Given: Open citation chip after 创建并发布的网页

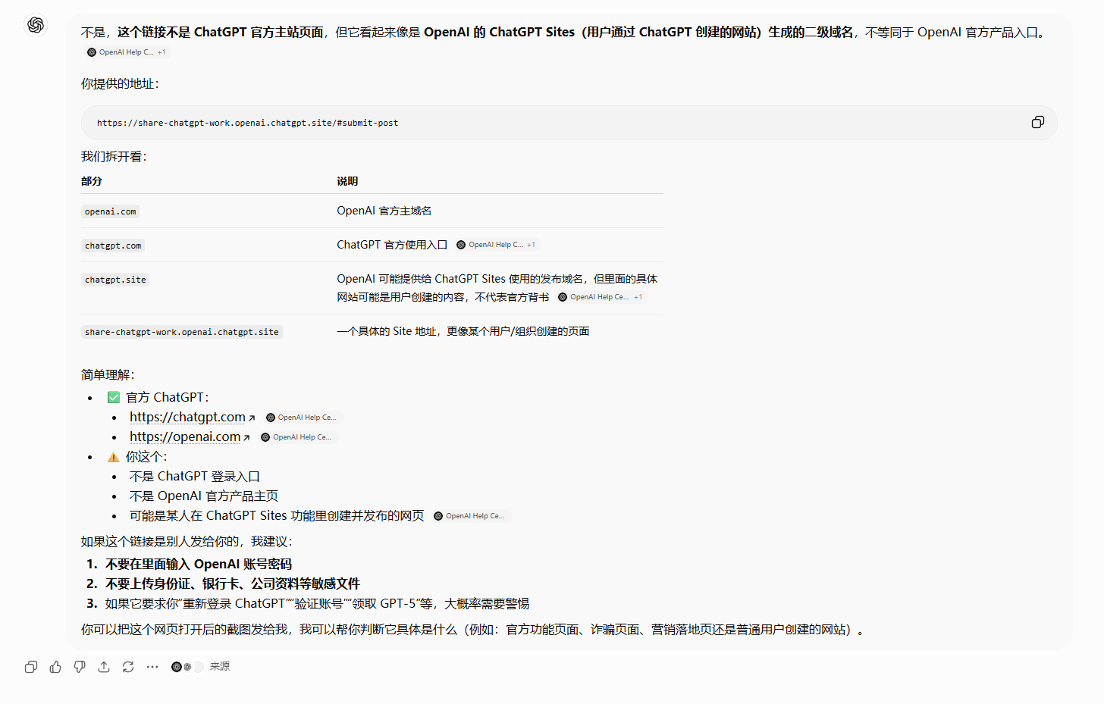Looking at the screenshot, I should click(x=470, y=516).
